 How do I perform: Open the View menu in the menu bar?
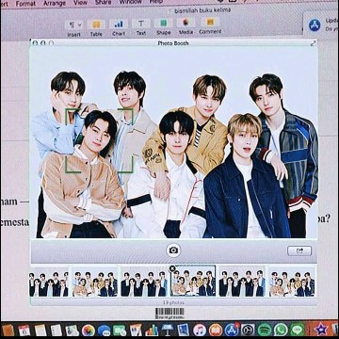(x=80, y=3)
